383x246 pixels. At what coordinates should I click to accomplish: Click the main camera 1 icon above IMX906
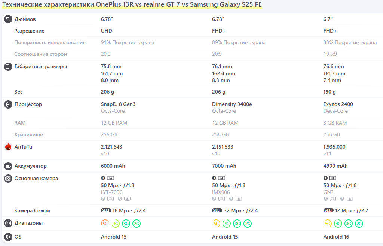point(218,178)
